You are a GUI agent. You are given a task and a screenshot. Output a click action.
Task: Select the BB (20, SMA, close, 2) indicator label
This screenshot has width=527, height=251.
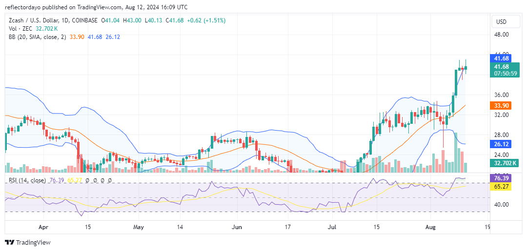[38, 37]
